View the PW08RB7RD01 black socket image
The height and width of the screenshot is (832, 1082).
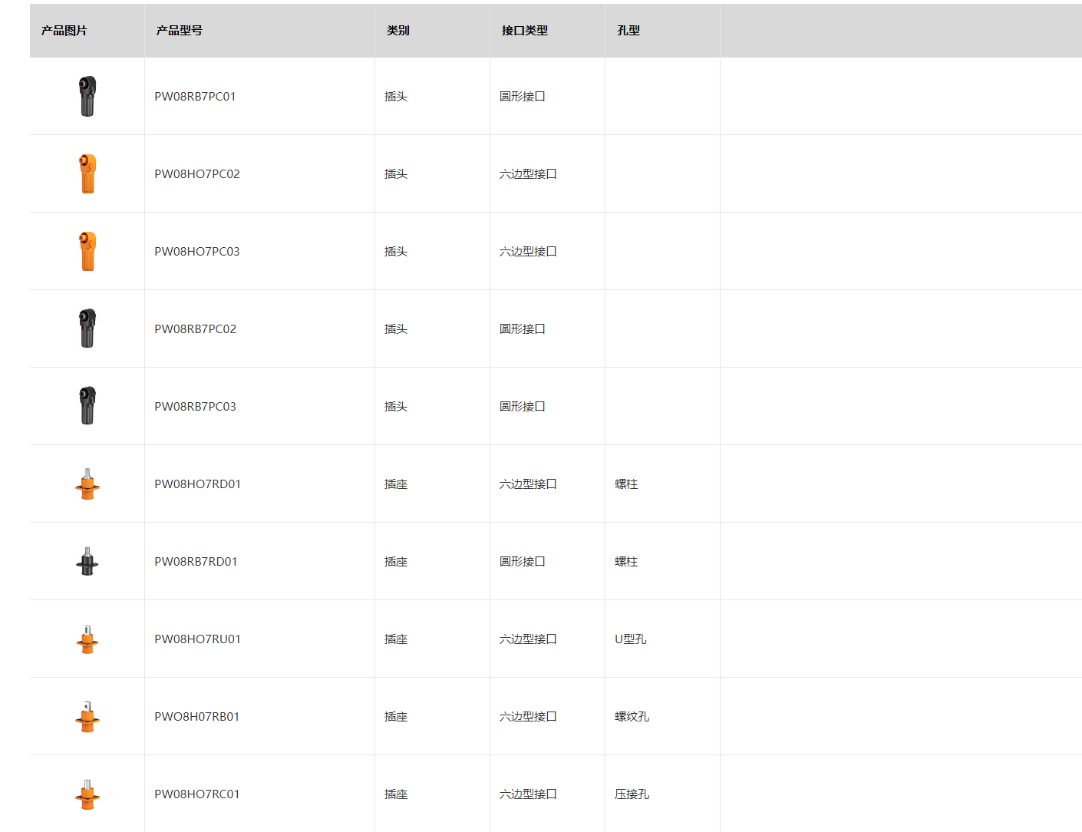pyautogui.click(x=87, y=562)
